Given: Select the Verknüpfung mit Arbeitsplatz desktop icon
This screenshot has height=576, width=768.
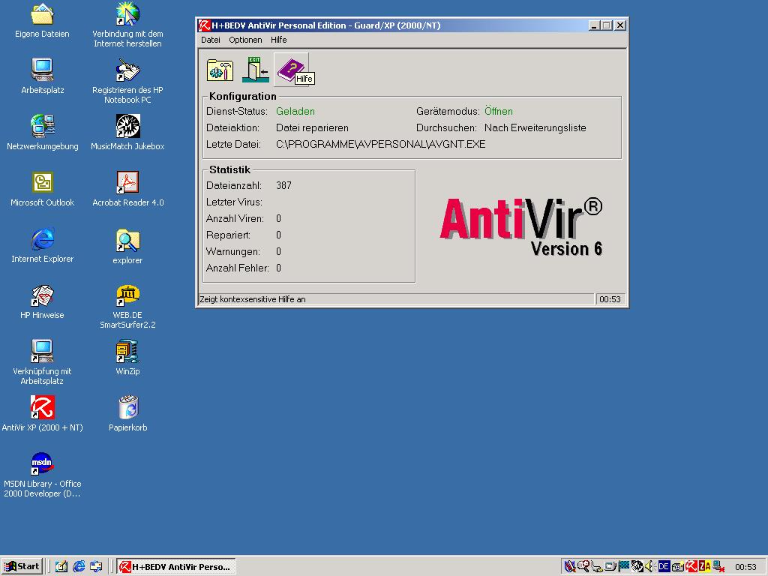Looking at the screenshot, I should point(42,362).
